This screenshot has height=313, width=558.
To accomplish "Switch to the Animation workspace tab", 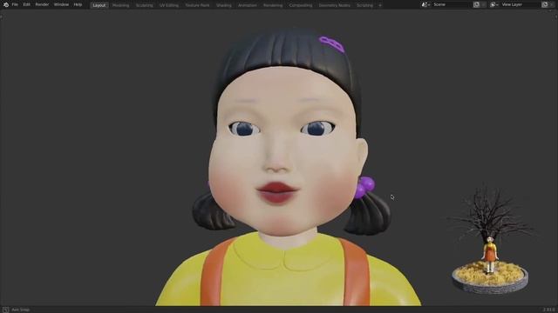I will click(248, 5).
